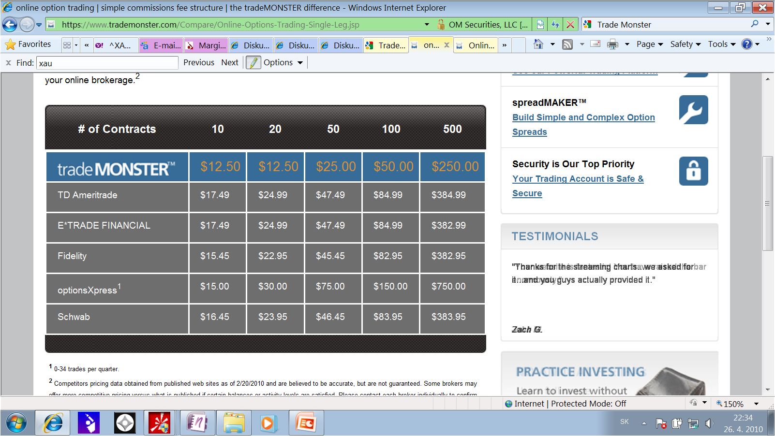Click the SK language indicator

click(x=625, y=422)
